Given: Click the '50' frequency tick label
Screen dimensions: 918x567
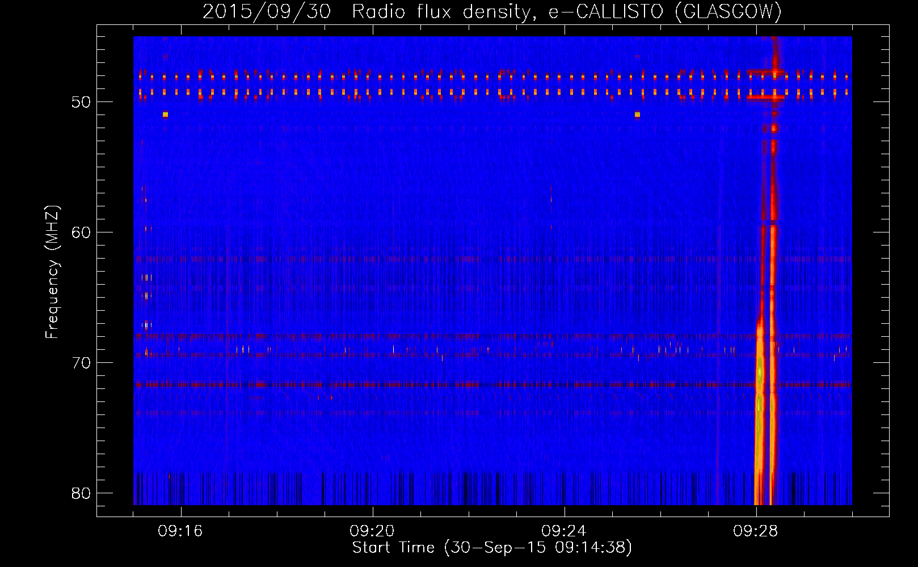Looking at the screenshot, I should (x=82, y=102).
